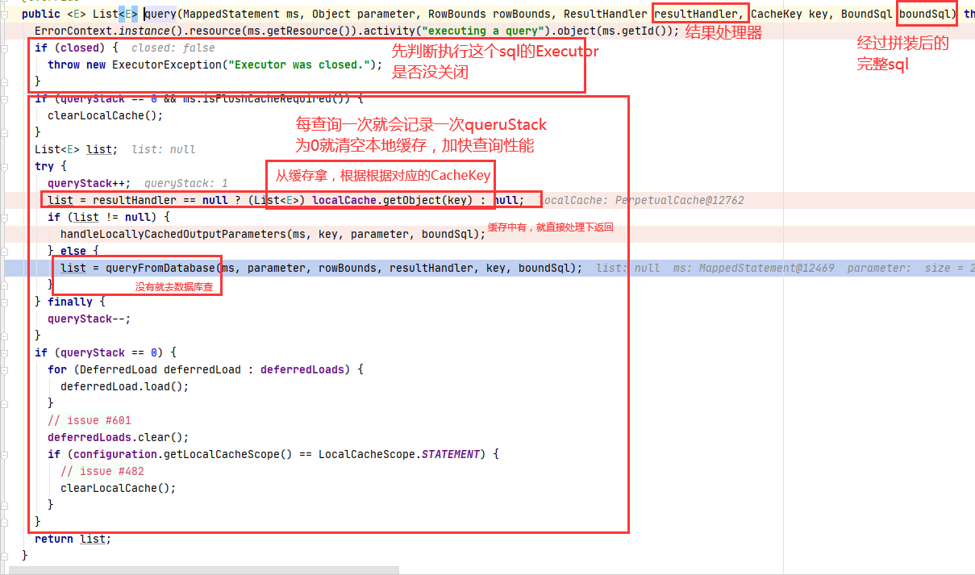The width and height of the screenshot is (975, 575).
Task: Fold the 'for (DeferredLoad deferredLoad' loop
Action: pyautogui.click(x=5, y=369)
